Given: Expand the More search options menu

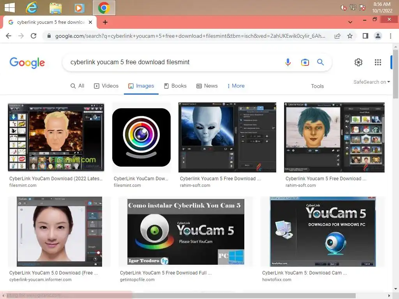Looking at the screenshot, I should [x=236, y=86].
